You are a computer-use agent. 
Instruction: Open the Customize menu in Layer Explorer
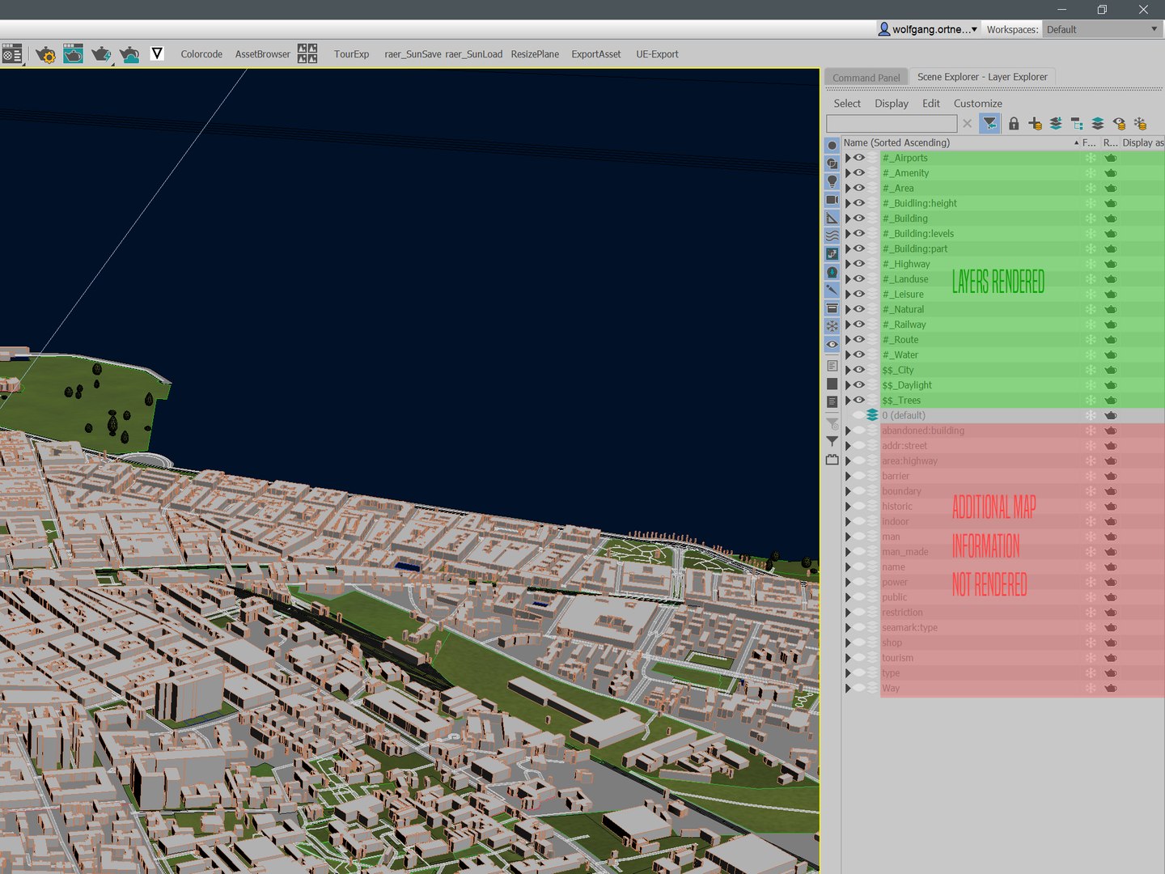click(x=977, y=104)
